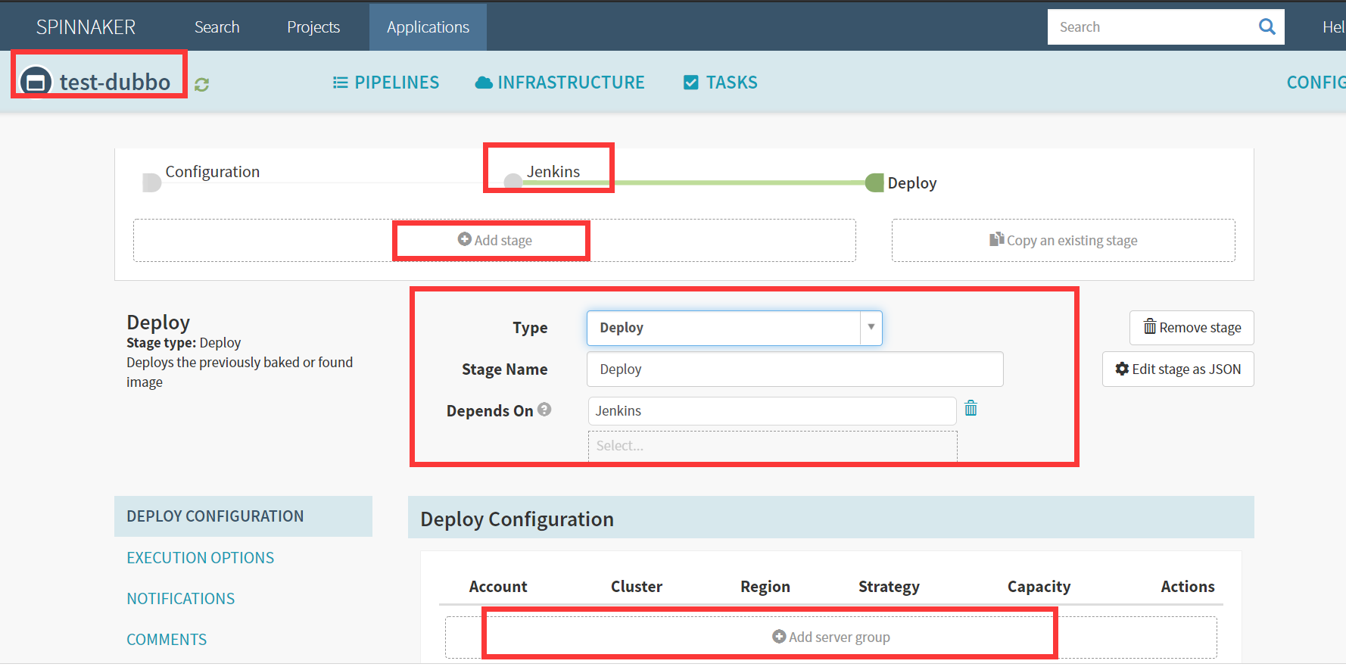Viewport: 1346px width, 667px height.
Task: Click the Add server group button
Action: click(x=831, y=637)
